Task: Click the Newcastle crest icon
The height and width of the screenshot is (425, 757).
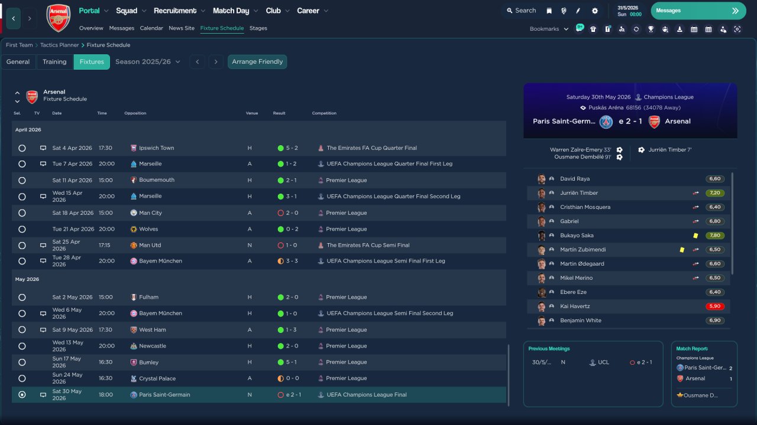Action: (134, 346)
